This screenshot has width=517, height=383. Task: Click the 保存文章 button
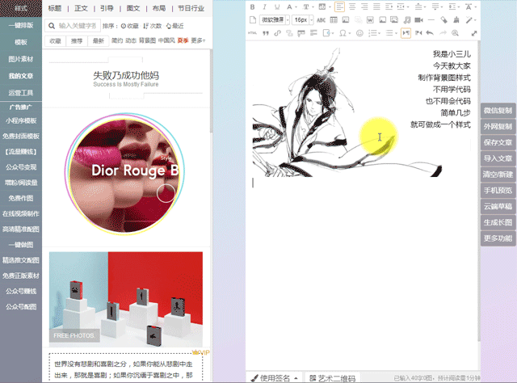[x=498, y=142]
